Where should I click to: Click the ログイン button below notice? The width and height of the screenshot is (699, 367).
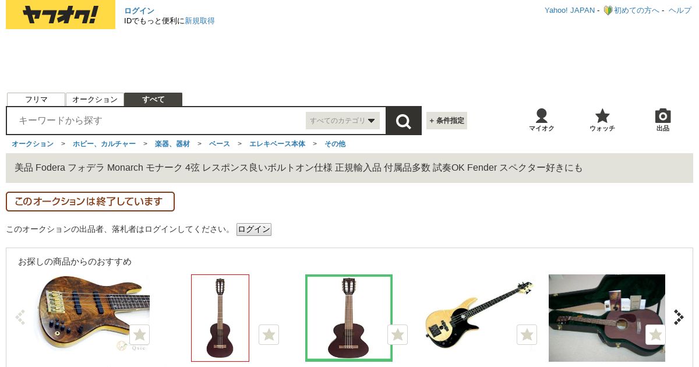tap(254, 230)
